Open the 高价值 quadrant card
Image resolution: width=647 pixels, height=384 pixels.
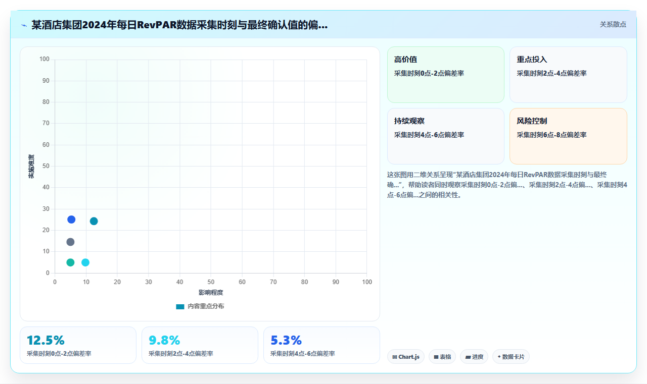coord(446,75)
